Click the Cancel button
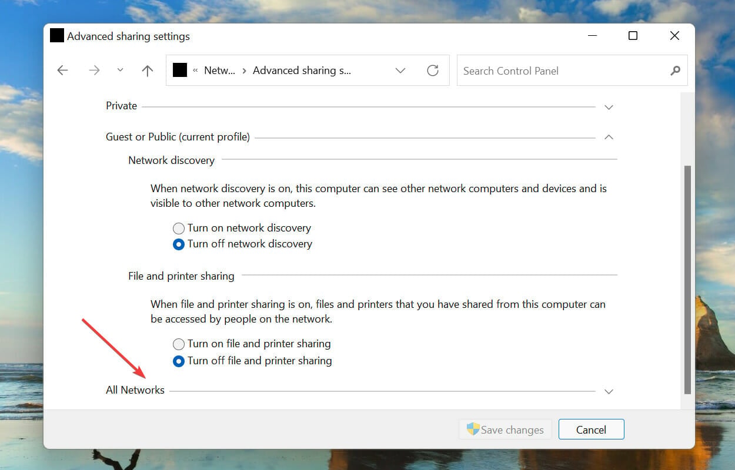735x470 pixels. pos(591,429)
